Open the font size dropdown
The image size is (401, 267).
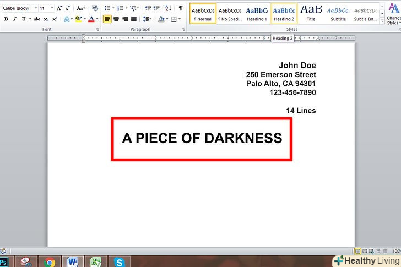[x=52, y=8]
